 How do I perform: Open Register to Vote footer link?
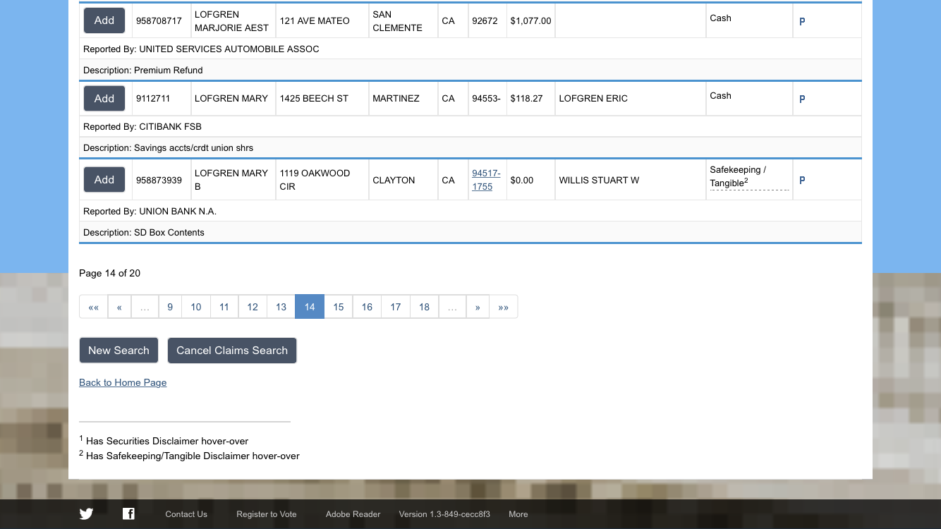tap(267, 514)
